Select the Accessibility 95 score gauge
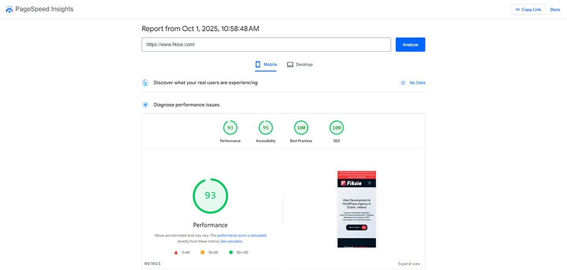The height and width of the screenshot is (270, 567). point(265,128)
